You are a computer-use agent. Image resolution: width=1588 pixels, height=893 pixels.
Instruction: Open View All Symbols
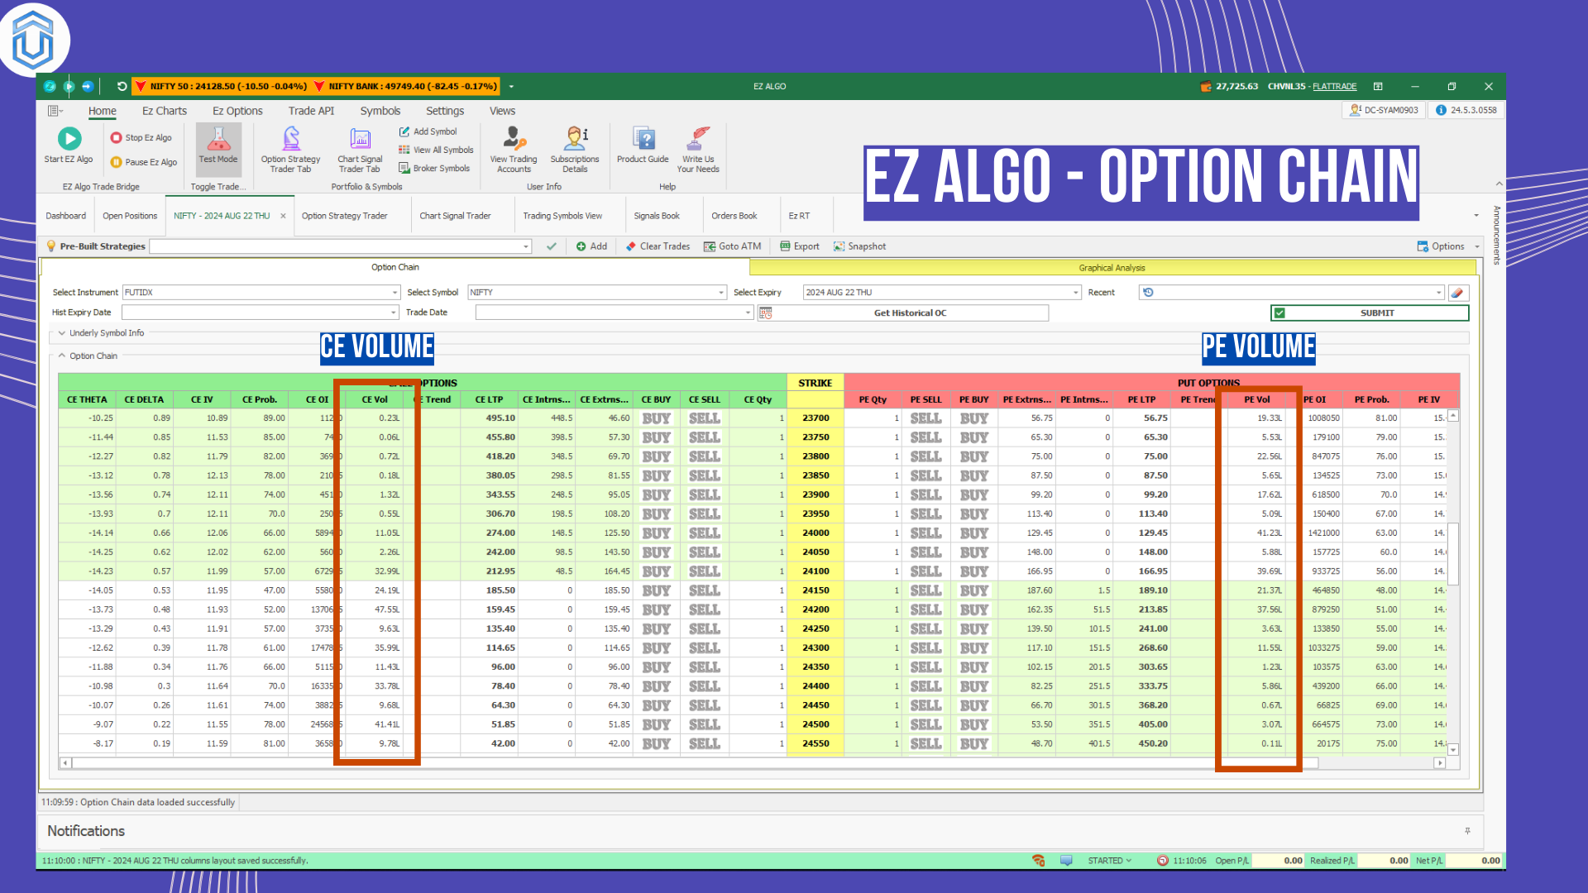point(436,150)
